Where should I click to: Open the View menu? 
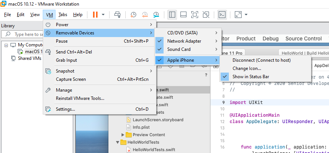click(x=35, y=15)
